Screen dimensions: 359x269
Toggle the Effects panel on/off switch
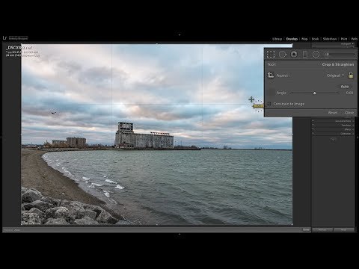click(313, 129)
